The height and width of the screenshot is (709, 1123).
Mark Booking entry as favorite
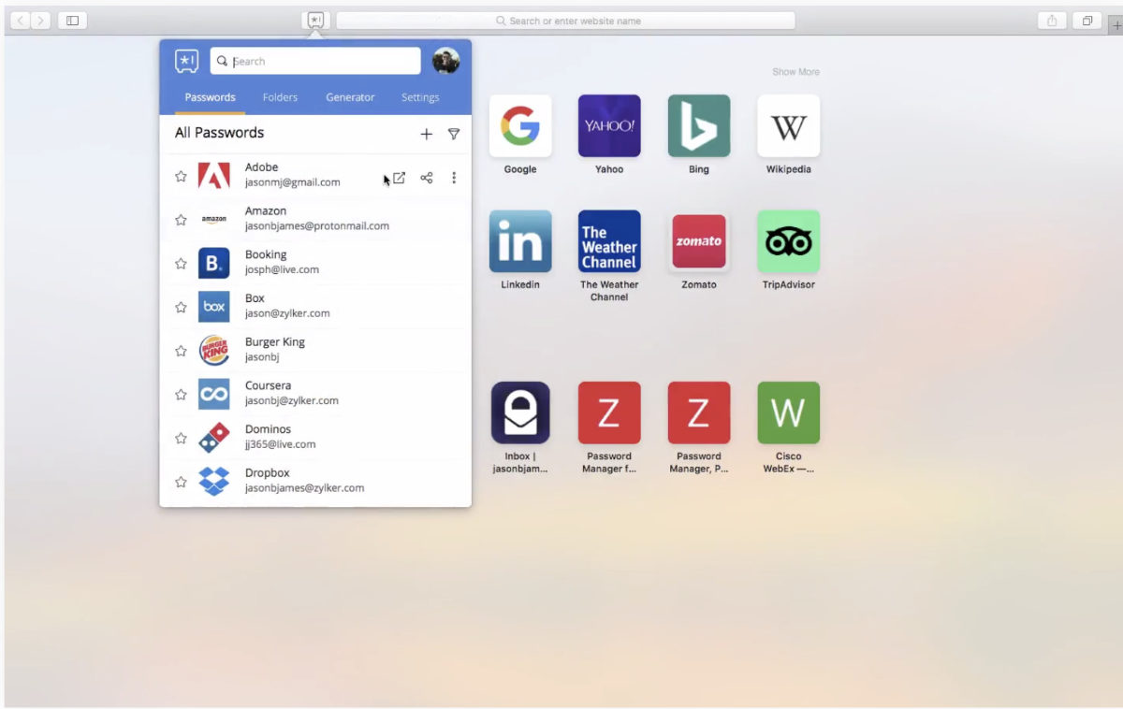tap(181, 264)
